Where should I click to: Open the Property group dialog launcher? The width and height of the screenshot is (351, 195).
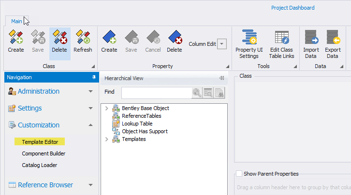click(x=227, y=66)
